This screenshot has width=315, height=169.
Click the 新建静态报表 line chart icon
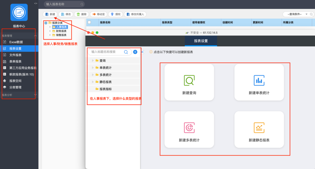click(x=259, y=128)
